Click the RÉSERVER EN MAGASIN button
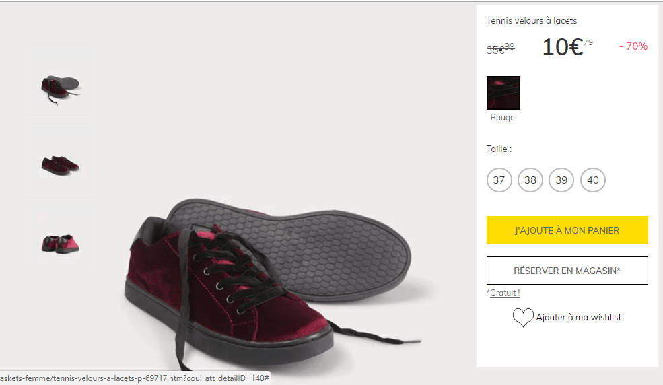This screenshot has width=663, height=385. pyautogui.click(x=567, y=271)
